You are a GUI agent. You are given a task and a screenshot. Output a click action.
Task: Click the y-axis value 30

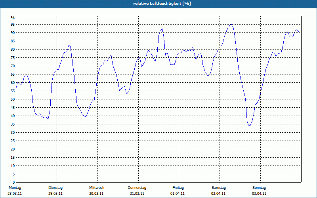[x=13, y=133]
